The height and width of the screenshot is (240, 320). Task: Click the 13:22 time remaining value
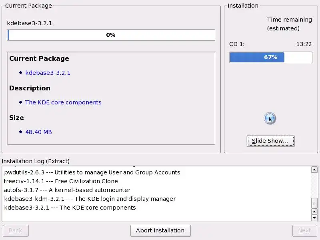click(x=304, y=44)
